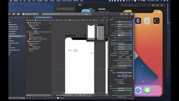Open the Watch app on the simulator

[156, 21]
